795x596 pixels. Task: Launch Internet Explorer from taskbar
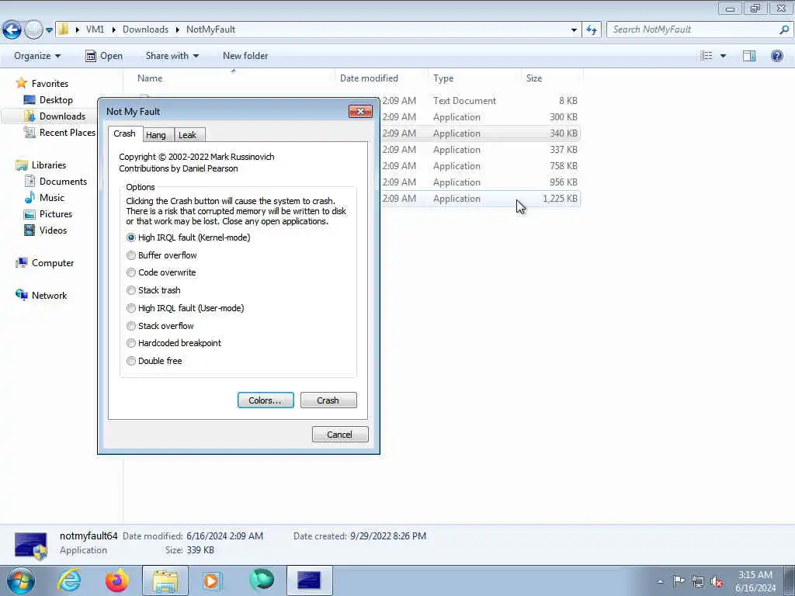point(69,580)
